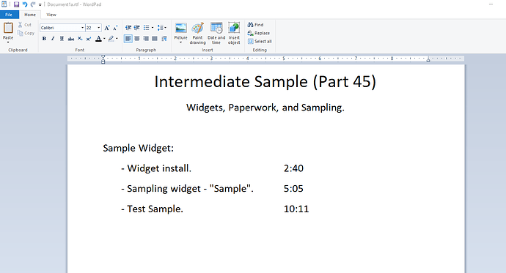This screenshot has height=273, width=506.
Task: Click the time value 2:40
Action: (293, 168)
